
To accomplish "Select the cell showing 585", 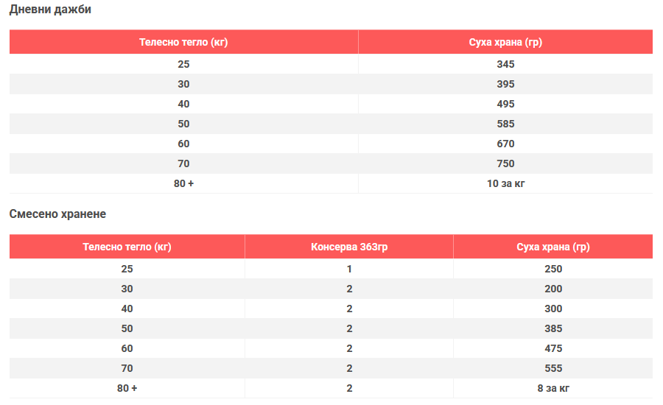I will tap(505, 124).
